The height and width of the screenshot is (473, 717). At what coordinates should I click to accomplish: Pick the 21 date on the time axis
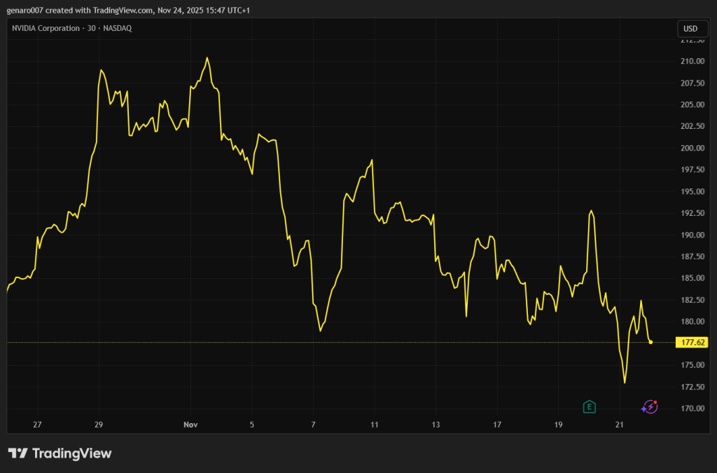point(619,425)
